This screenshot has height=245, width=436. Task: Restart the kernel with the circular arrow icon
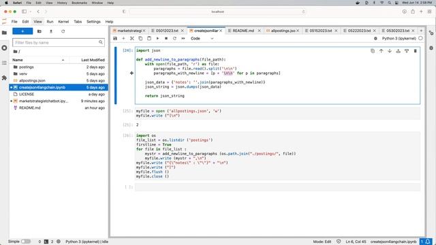coord(174,38)
